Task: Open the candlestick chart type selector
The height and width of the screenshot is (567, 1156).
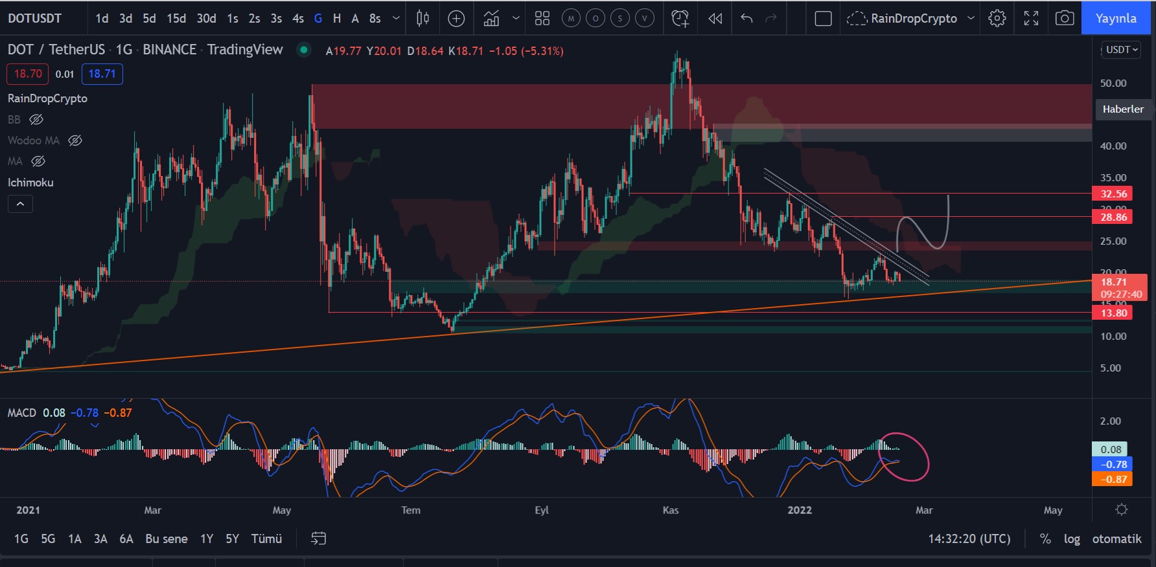Action: (x=422, y=19)
